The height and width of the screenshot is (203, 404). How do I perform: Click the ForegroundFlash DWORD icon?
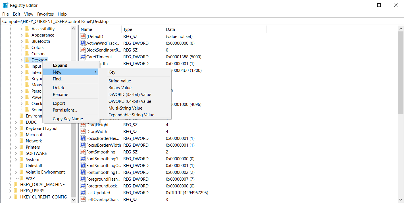click(83, 179)
